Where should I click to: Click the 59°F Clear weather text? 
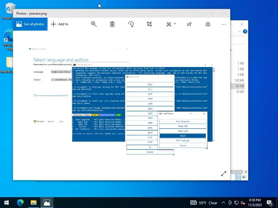[x=208, y=203]
